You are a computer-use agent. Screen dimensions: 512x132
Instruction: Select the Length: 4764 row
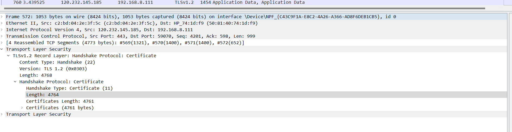click(43, 95)
